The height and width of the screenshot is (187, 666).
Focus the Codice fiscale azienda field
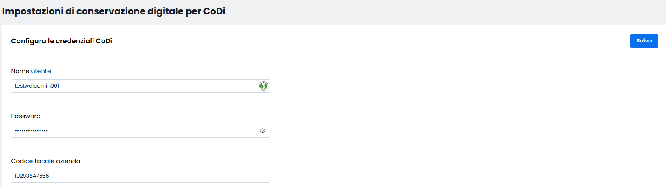[141, 176]
